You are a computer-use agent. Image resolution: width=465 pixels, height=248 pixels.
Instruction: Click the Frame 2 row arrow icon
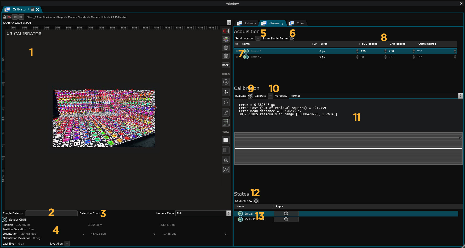tap(246, 57)
